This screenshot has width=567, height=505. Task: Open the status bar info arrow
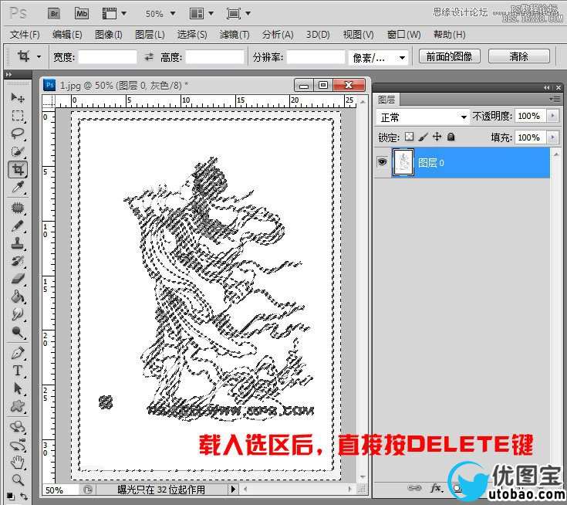click(233, 489)
